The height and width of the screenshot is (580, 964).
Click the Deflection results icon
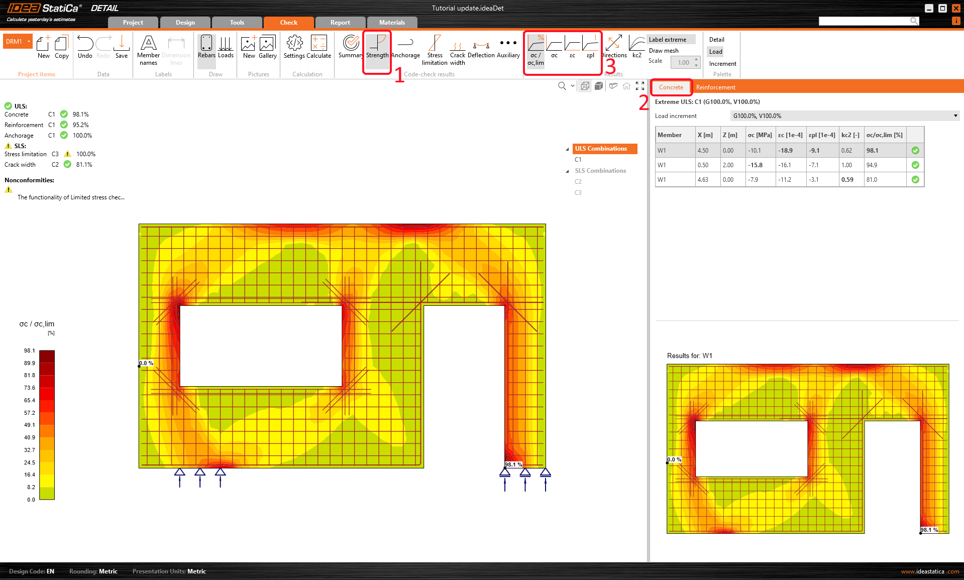[x=481, y=47]
